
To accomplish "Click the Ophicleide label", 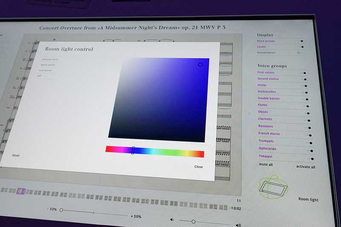I will [x=267, y=148].
